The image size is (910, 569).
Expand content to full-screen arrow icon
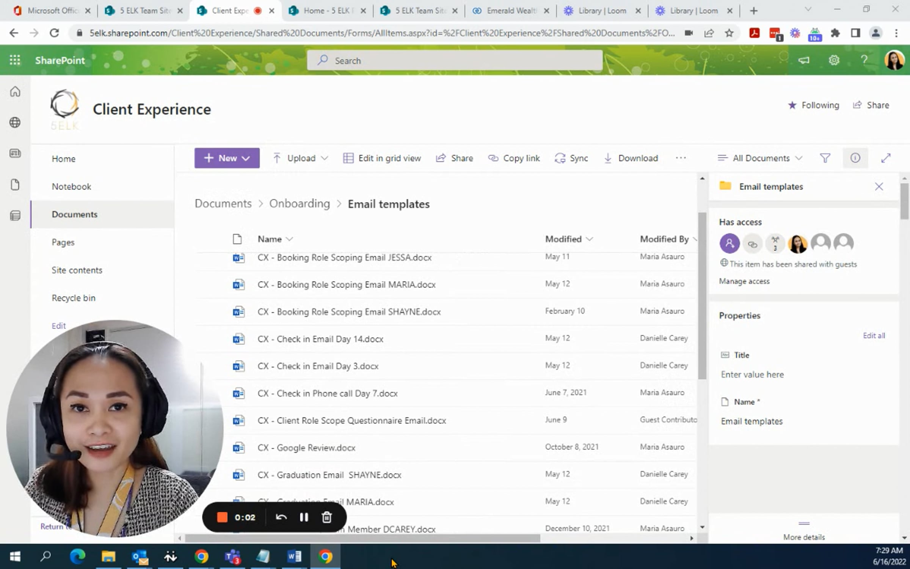click(x=886, y=158)
